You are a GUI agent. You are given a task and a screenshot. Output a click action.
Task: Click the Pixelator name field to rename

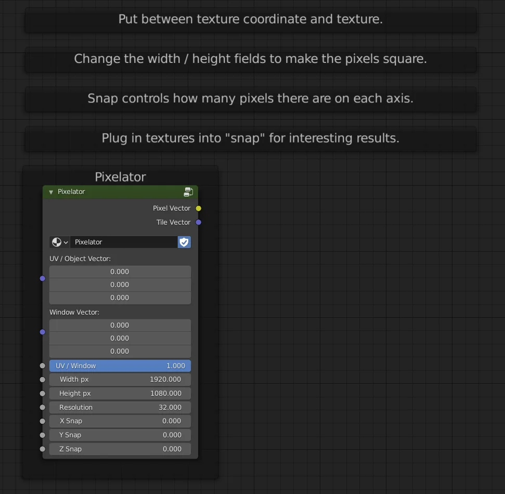[124, 242]
